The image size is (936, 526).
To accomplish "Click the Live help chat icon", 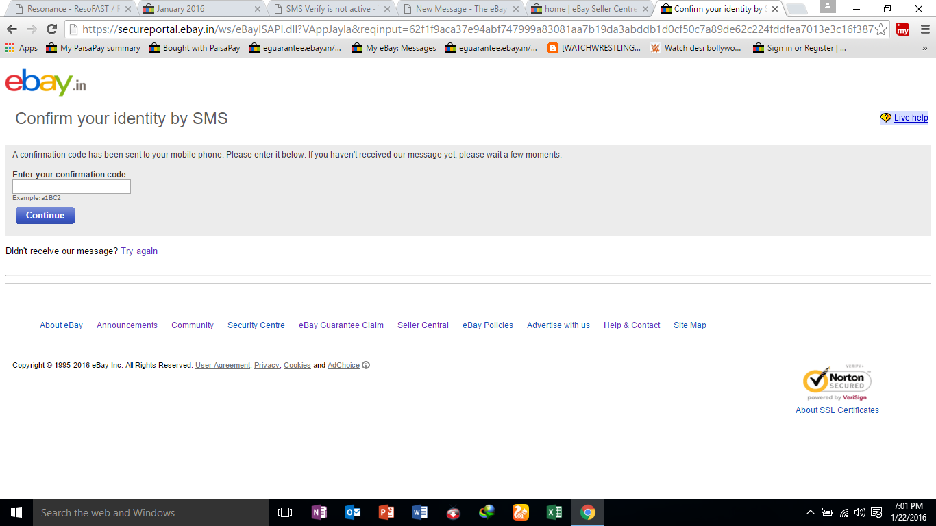I will tap(886, 118).
